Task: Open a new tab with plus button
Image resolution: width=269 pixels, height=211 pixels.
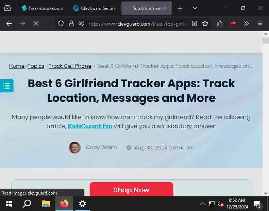Action: (180, 8)
